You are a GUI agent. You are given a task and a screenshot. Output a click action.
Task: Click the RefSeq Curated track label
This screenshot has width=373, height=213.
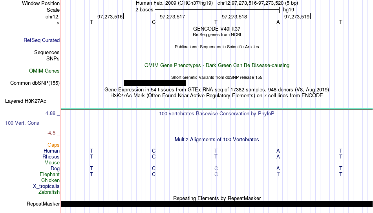(41, 40)
